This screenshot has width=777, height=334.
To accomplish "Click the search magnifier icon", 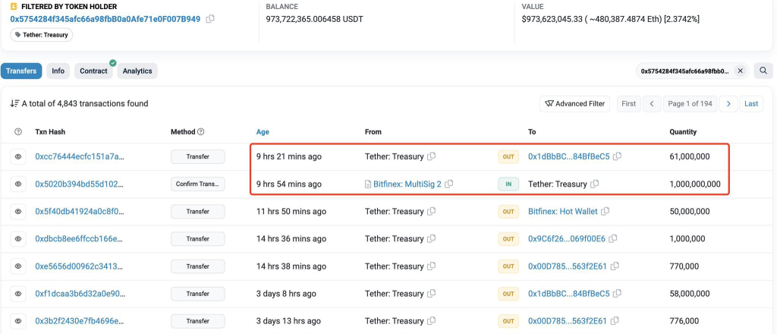I will (764, 71).
